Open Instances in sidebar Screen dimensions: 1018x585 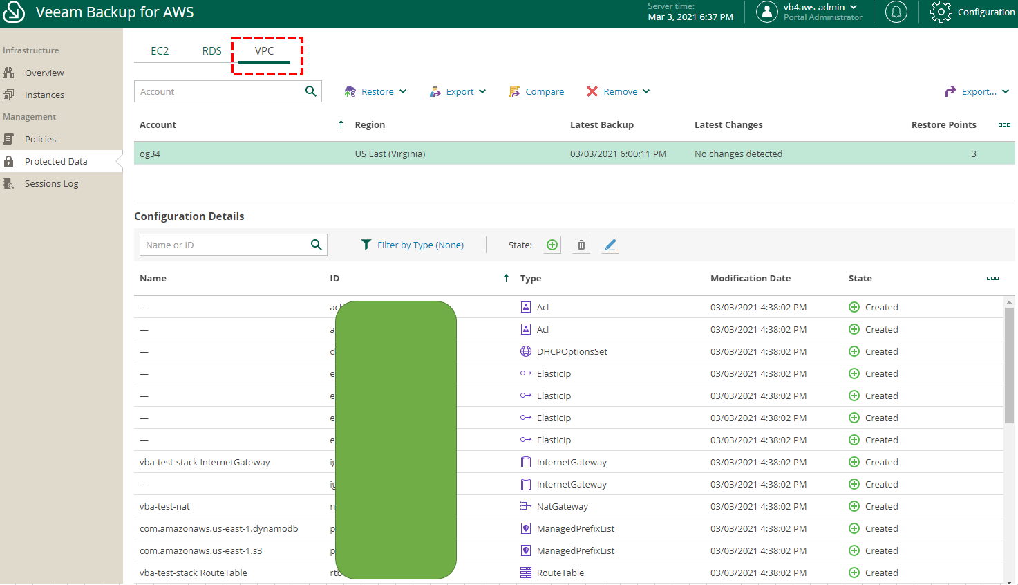click(x=44, y=95)
